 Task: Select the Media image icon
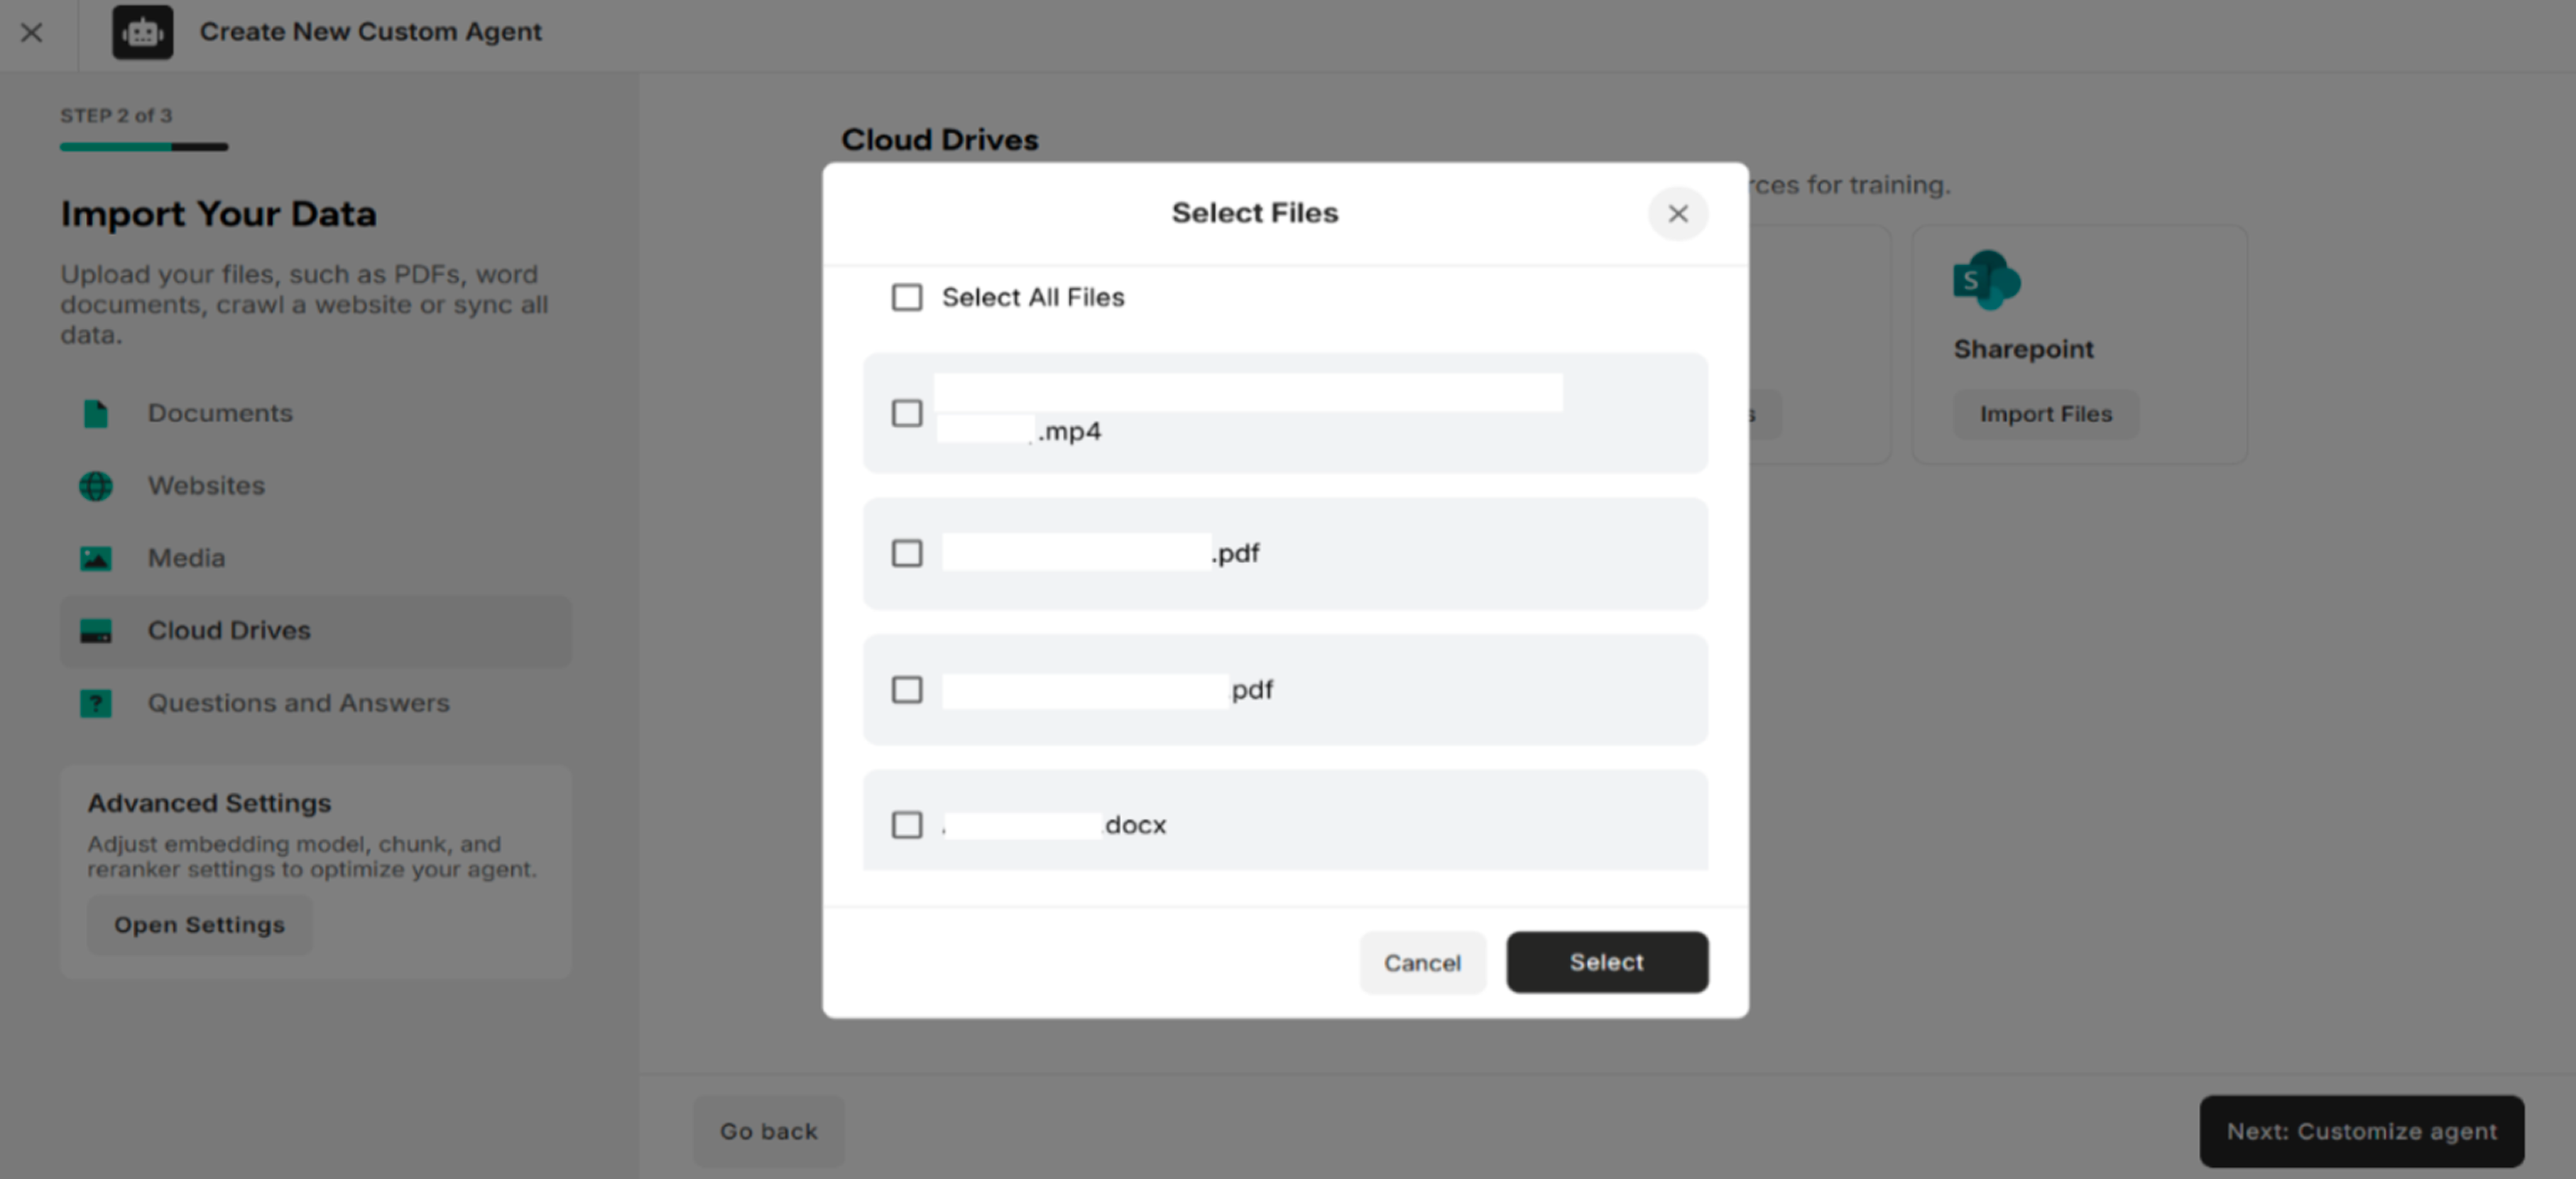coord(95,558)
